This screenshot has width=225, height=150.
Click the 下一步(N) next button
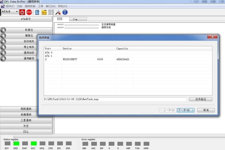pos(186,110)
